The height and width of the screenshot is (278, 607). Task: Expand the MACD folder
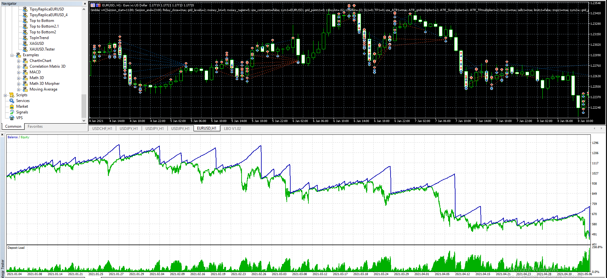[x=19, y=72]
